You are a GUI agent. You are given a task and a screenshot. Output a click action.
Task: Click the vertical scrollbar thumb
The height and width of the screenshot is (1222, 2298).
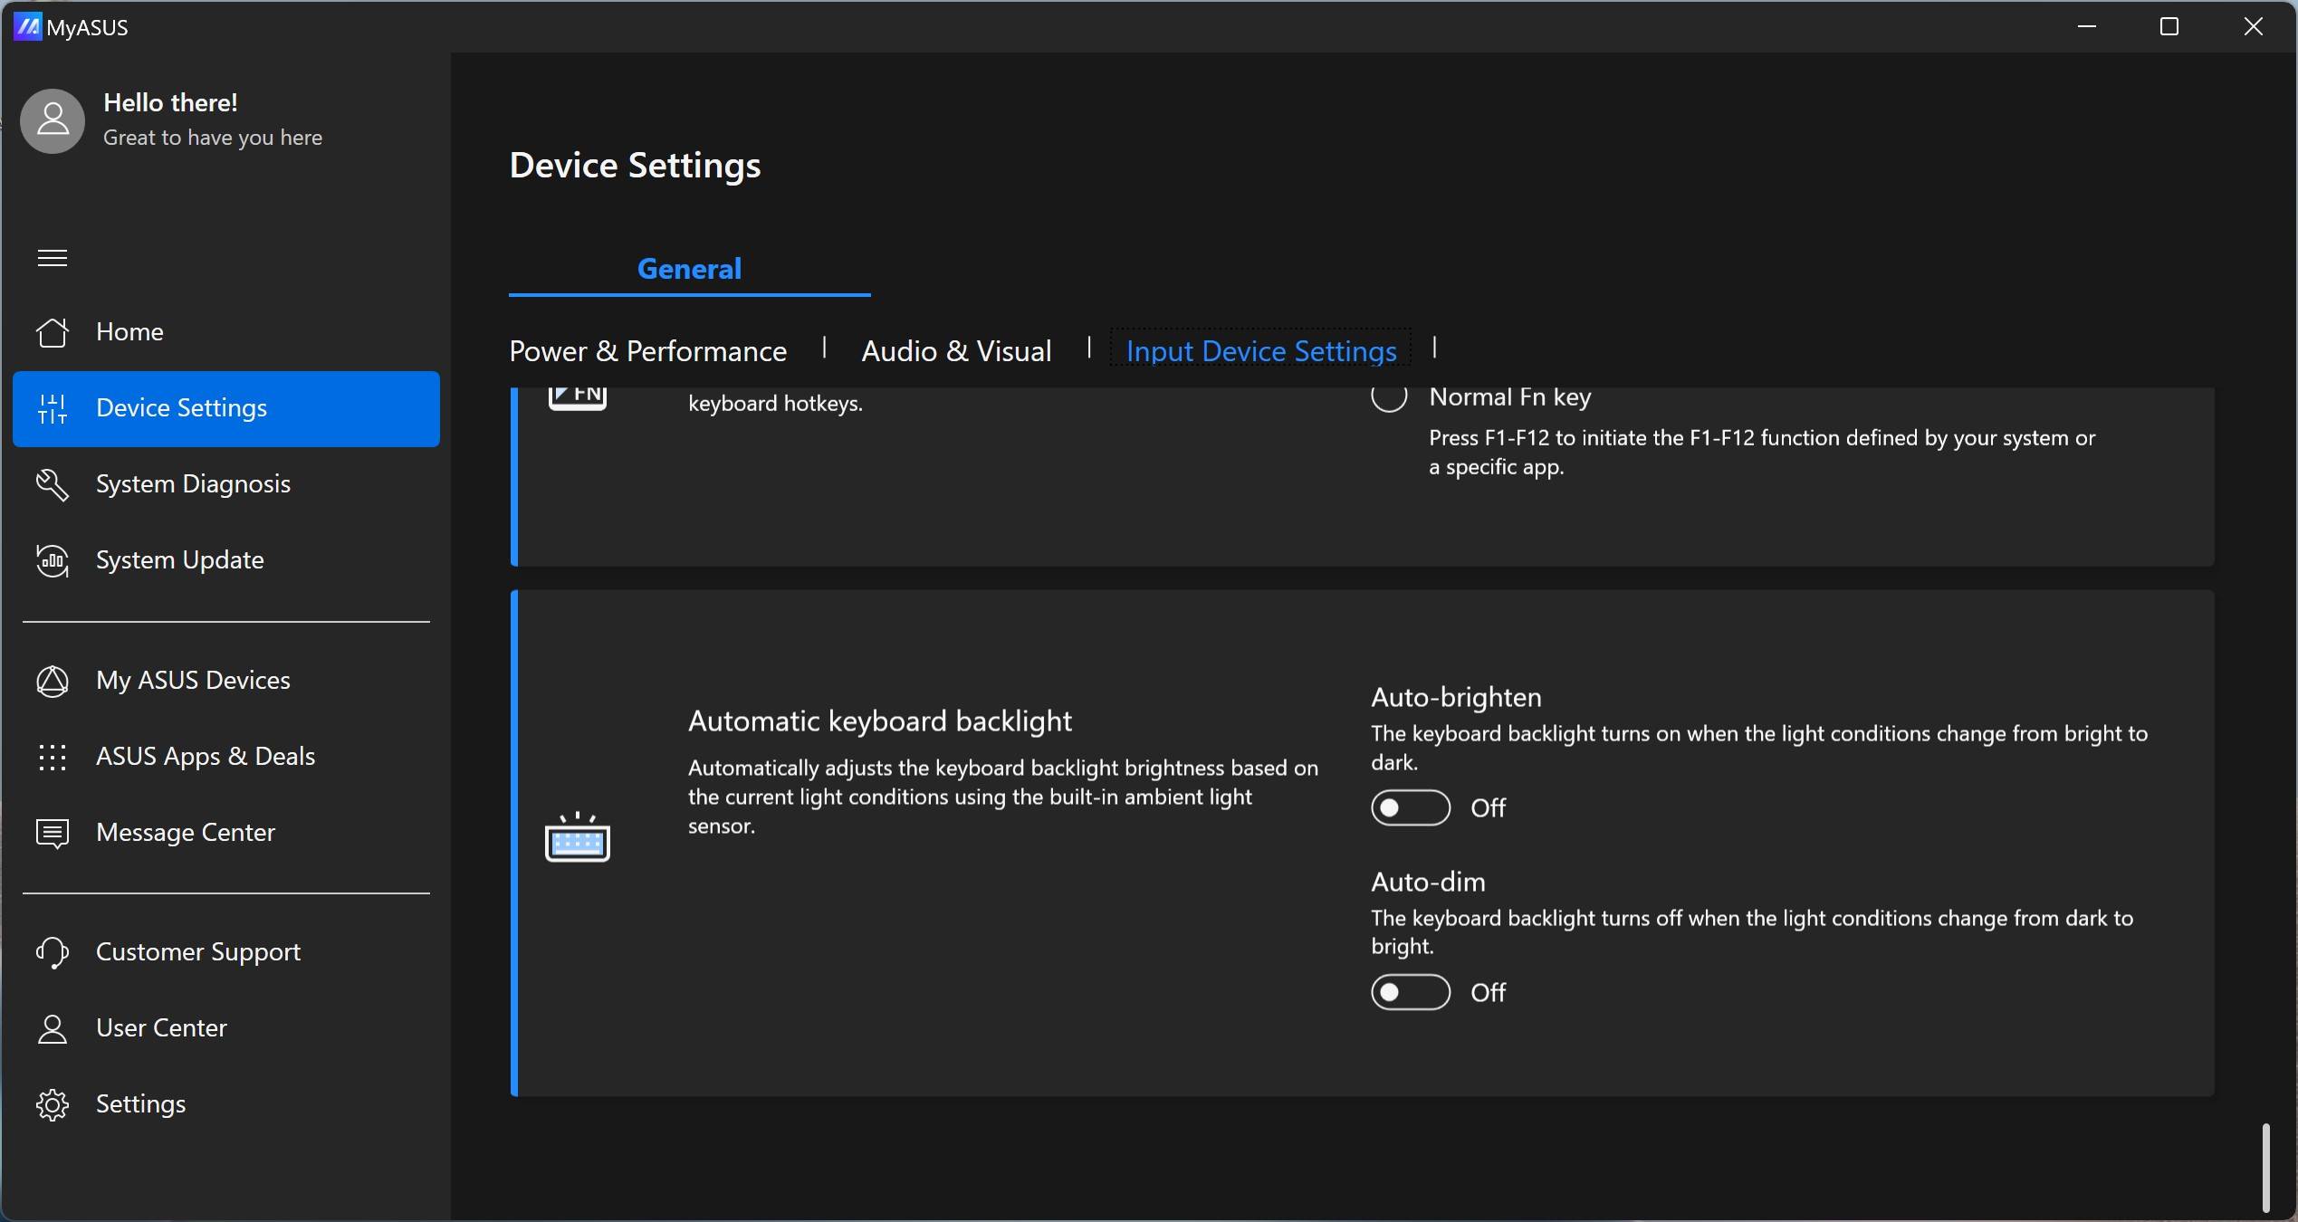(2265, 1166)
